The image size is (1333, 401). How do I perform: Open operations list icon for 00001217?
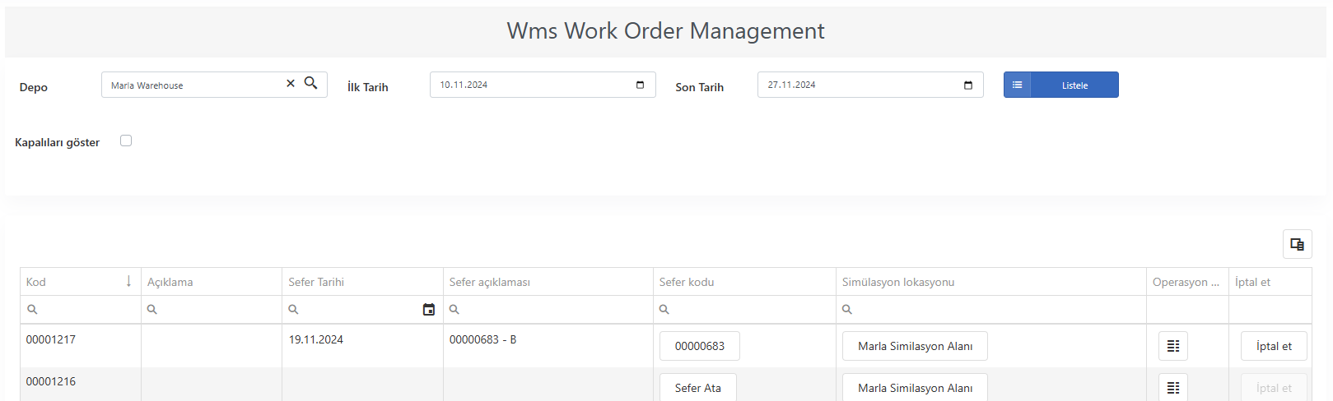click(x=1173, y=346)
